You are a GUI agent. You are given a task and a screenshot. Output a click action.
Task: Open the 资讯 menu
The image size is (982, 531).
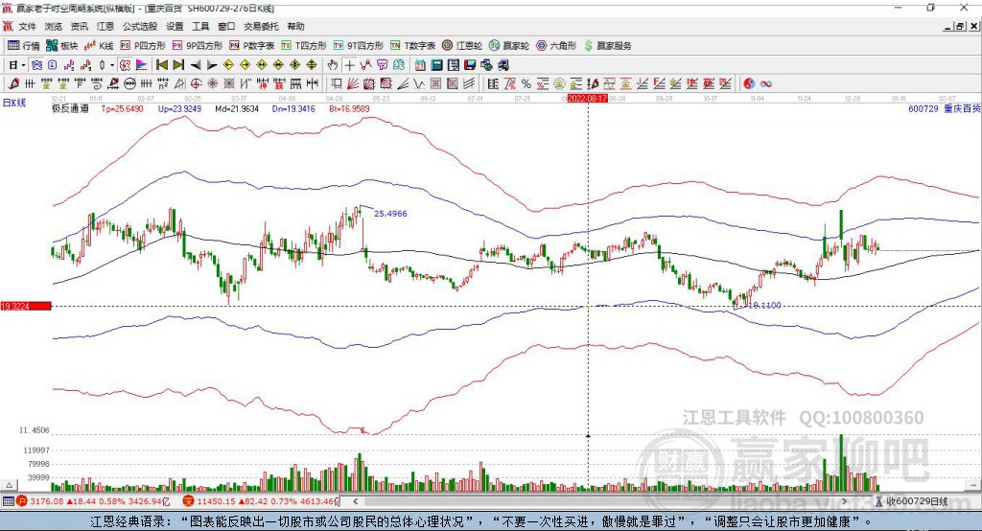coord(79,26)
